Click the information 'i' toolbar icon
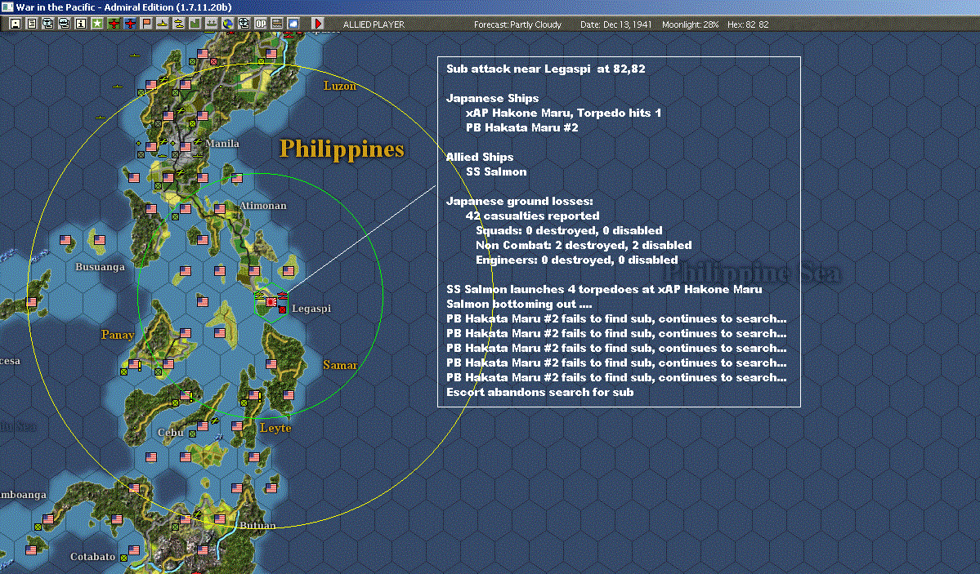Viewport: 980px width, 574px height. click(x=81, y=24)
